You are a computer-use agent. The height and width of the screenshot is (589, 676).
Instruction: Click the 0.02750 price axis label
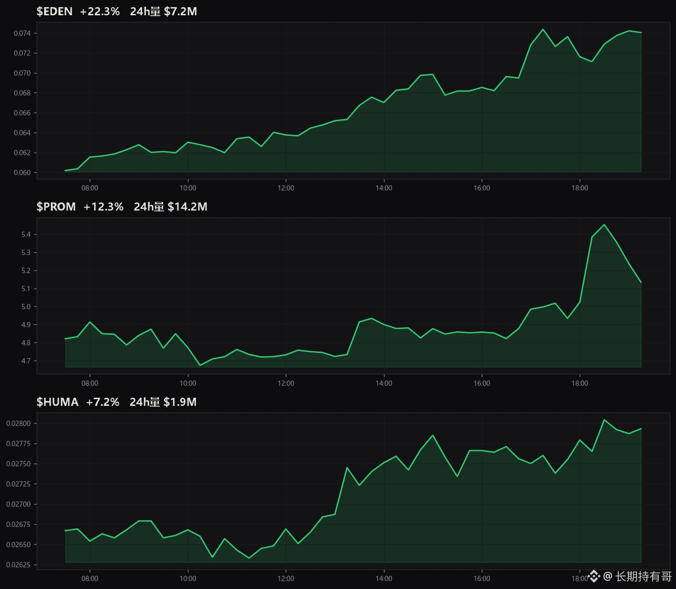18,464
